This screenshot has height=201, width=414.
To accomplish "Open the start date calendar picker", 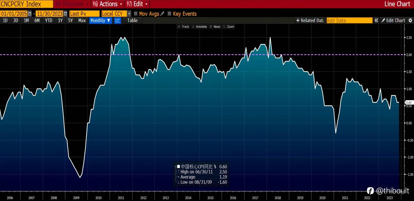I will pos(30,14).
